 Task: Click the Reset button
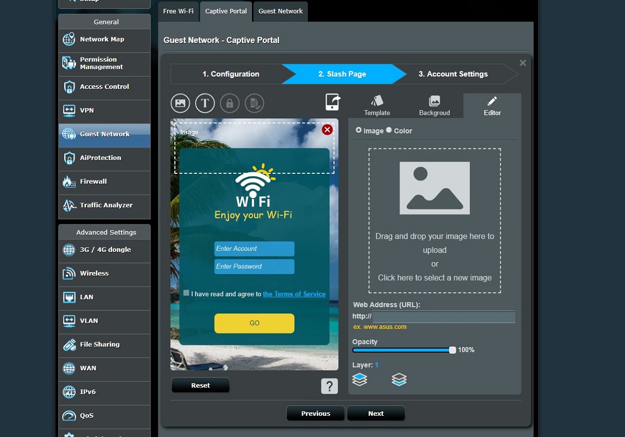201,385
